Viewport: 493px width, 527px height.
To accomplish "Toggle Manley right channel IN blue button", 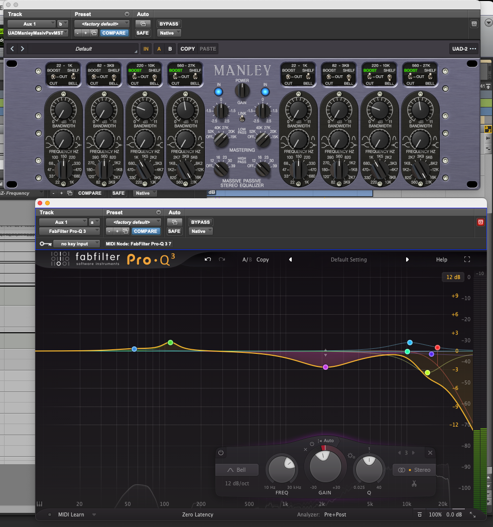I will click(x=265, y=91).
